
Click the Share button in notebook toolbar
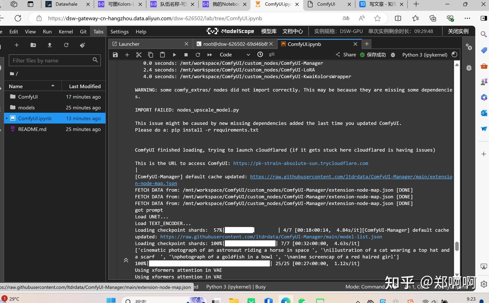346,55
